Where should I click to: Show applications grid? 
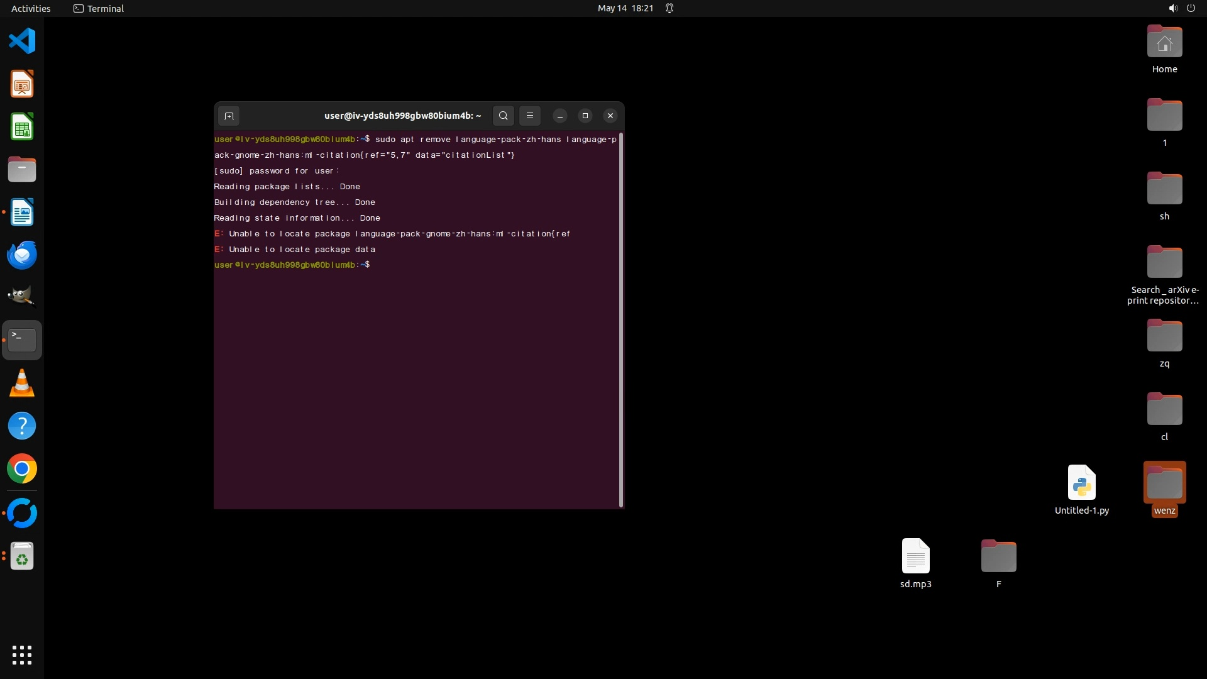pyautogui.click(x=22, y=654)
